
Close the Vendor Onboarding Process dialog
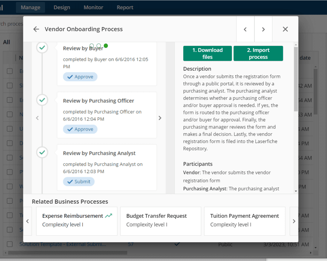[285, 29]
